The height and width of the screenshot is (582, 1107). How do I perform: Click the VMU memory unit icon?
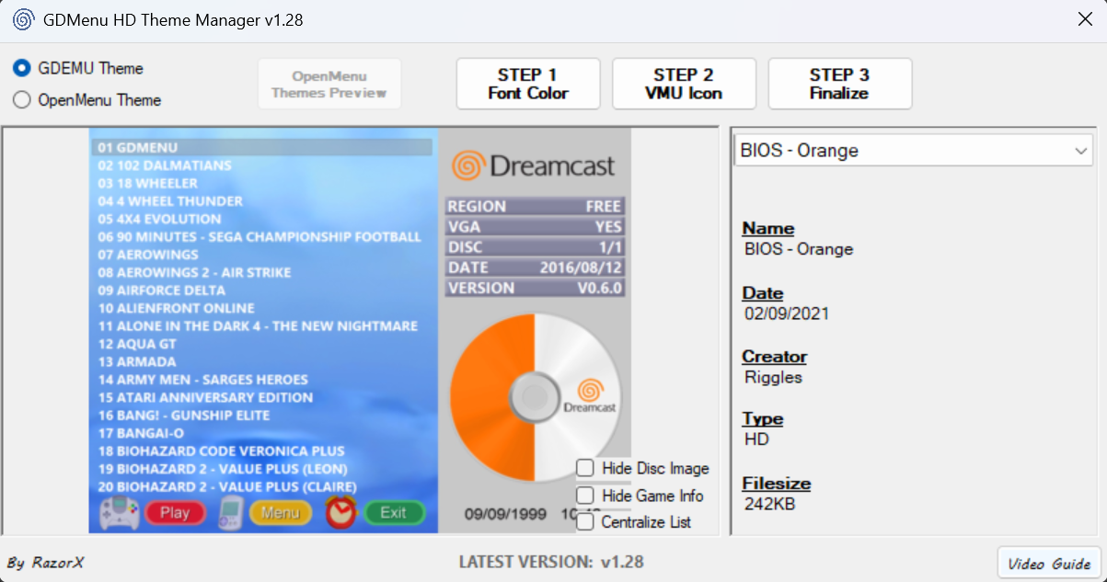(x=229, y=513)
